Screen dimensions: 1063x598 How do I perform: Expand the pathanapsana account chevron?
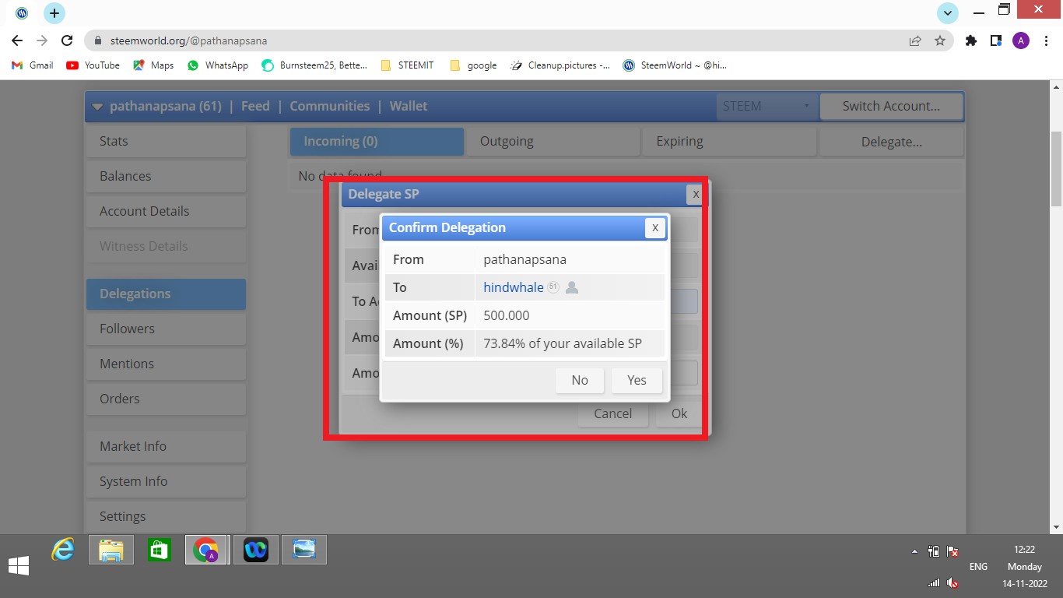(x=97, y=106)
